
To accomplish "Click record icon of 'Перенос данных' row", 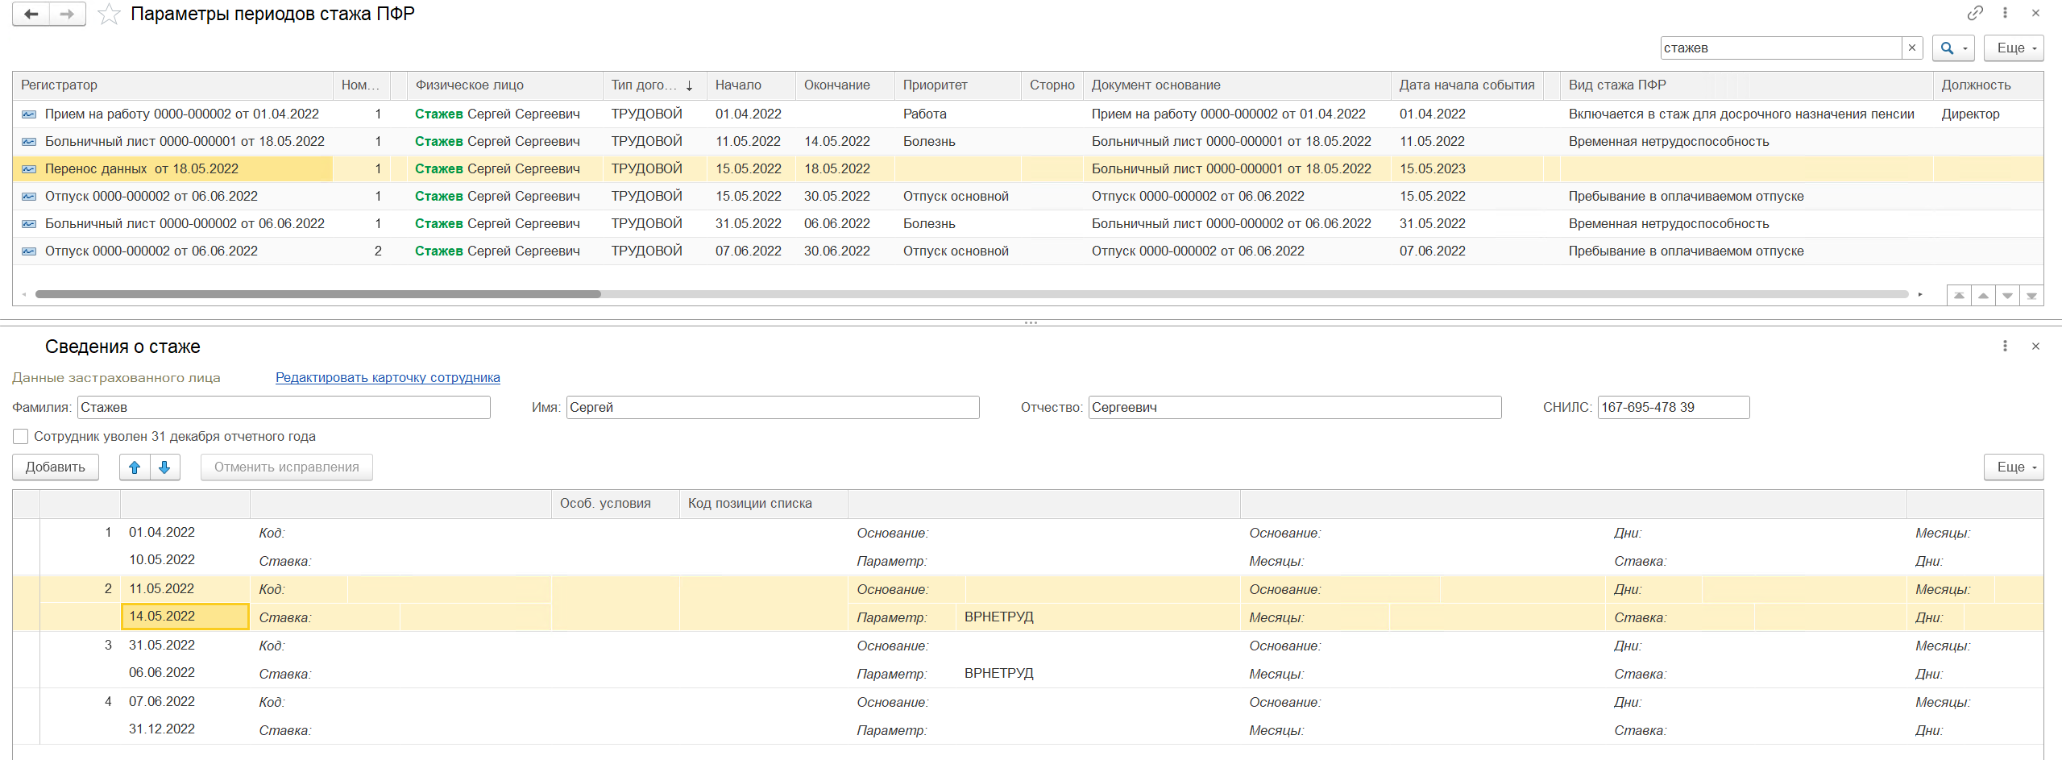I will coord(29,169).
